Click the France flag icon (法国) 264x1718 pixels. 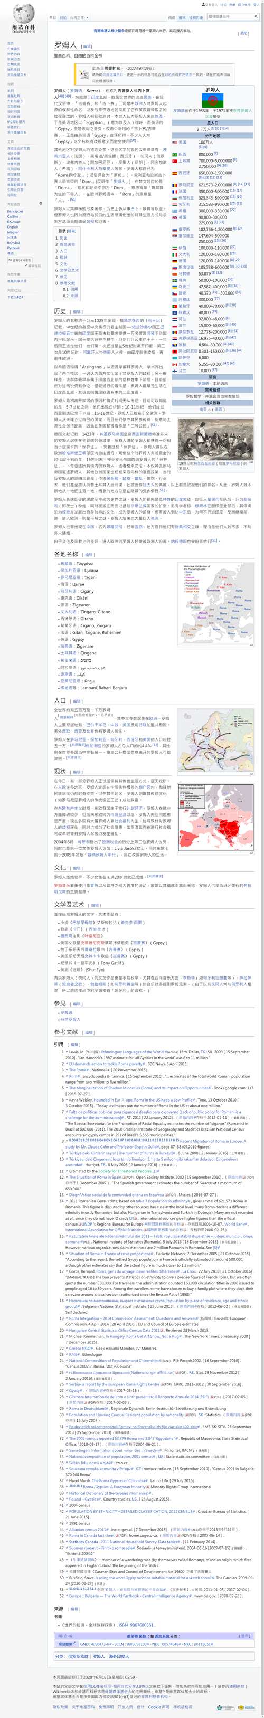click(x=175, y=192)
